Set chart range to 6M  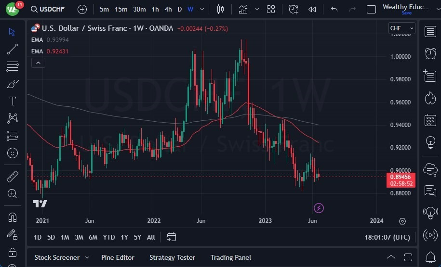tap(93, 237)
